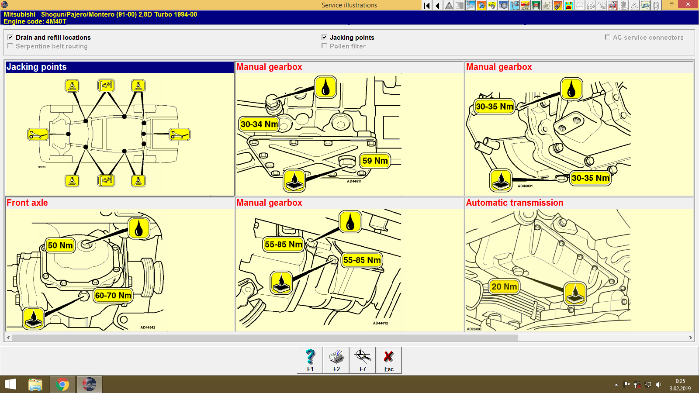Viewport: 699px width, 393px height.
Task: Click the forward arrow navigation icon
Action: tap(437, 5)
